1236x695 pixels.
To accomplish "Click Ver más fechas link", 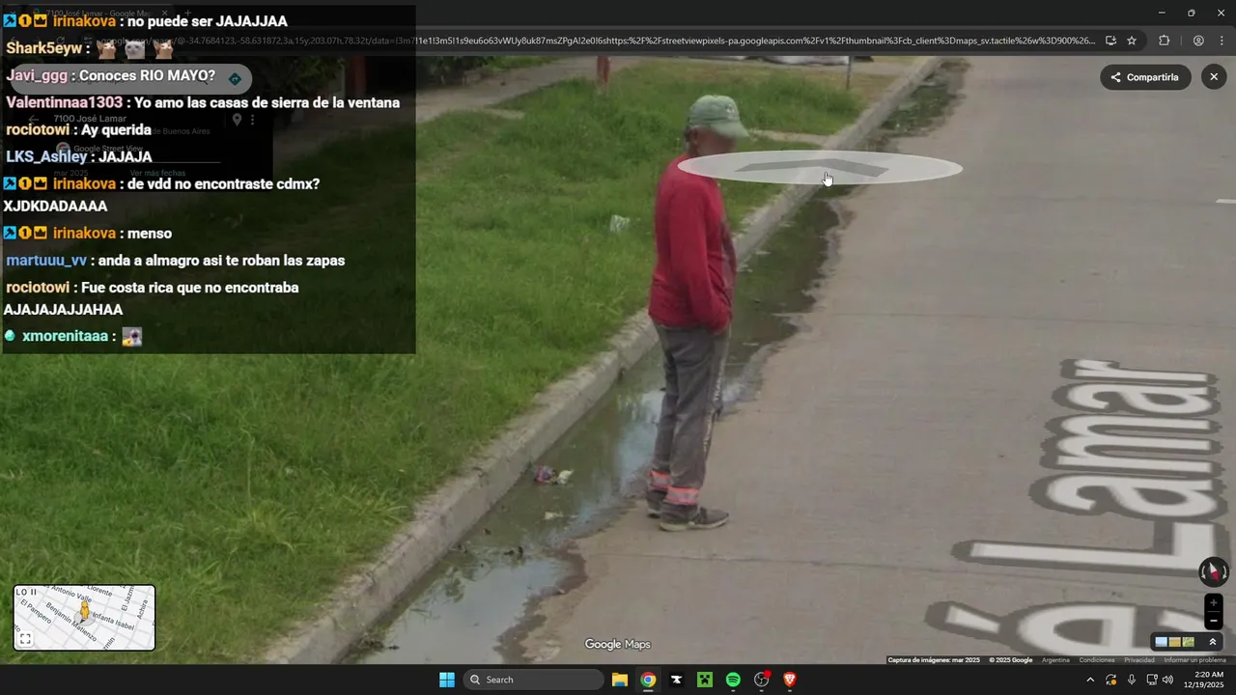I will point(157,173).
